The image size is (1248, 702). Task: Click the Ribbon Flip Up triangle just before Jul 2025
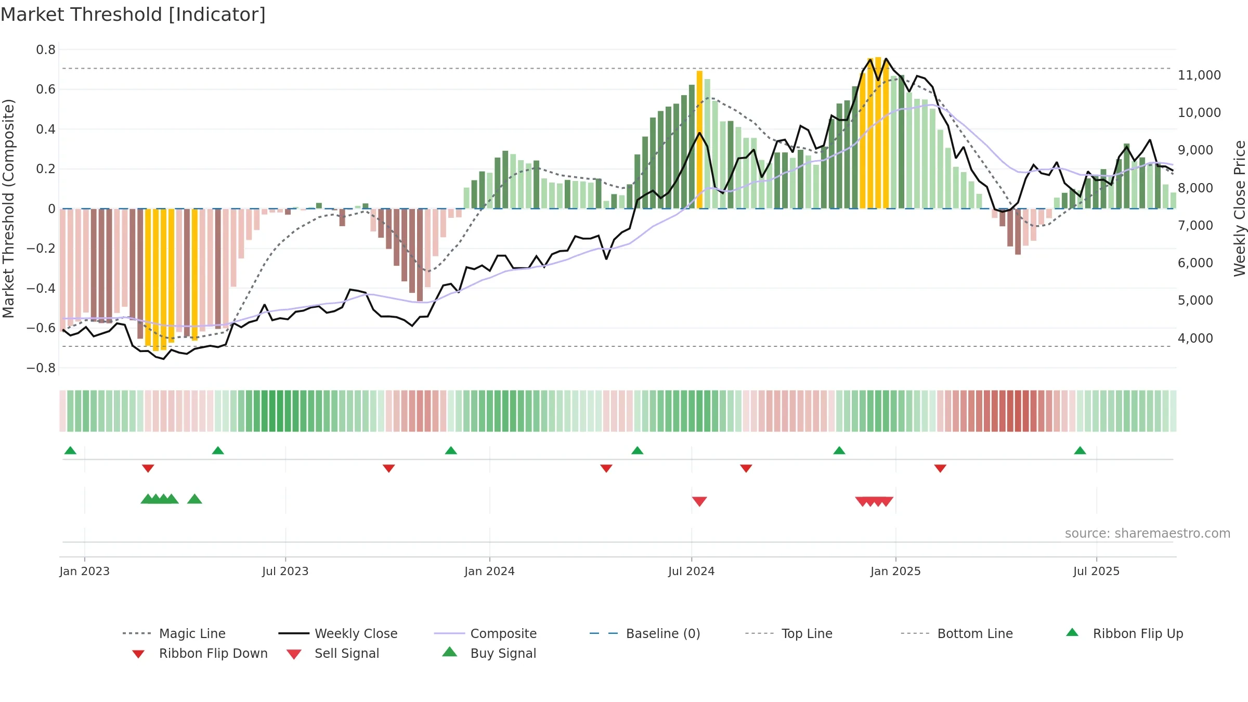1080,450
